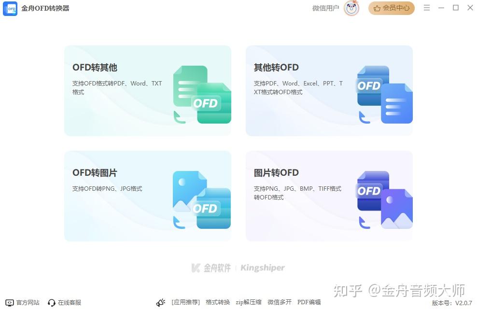Click the panda user avatar
This screenshot has height=310, width=477.
351,8
